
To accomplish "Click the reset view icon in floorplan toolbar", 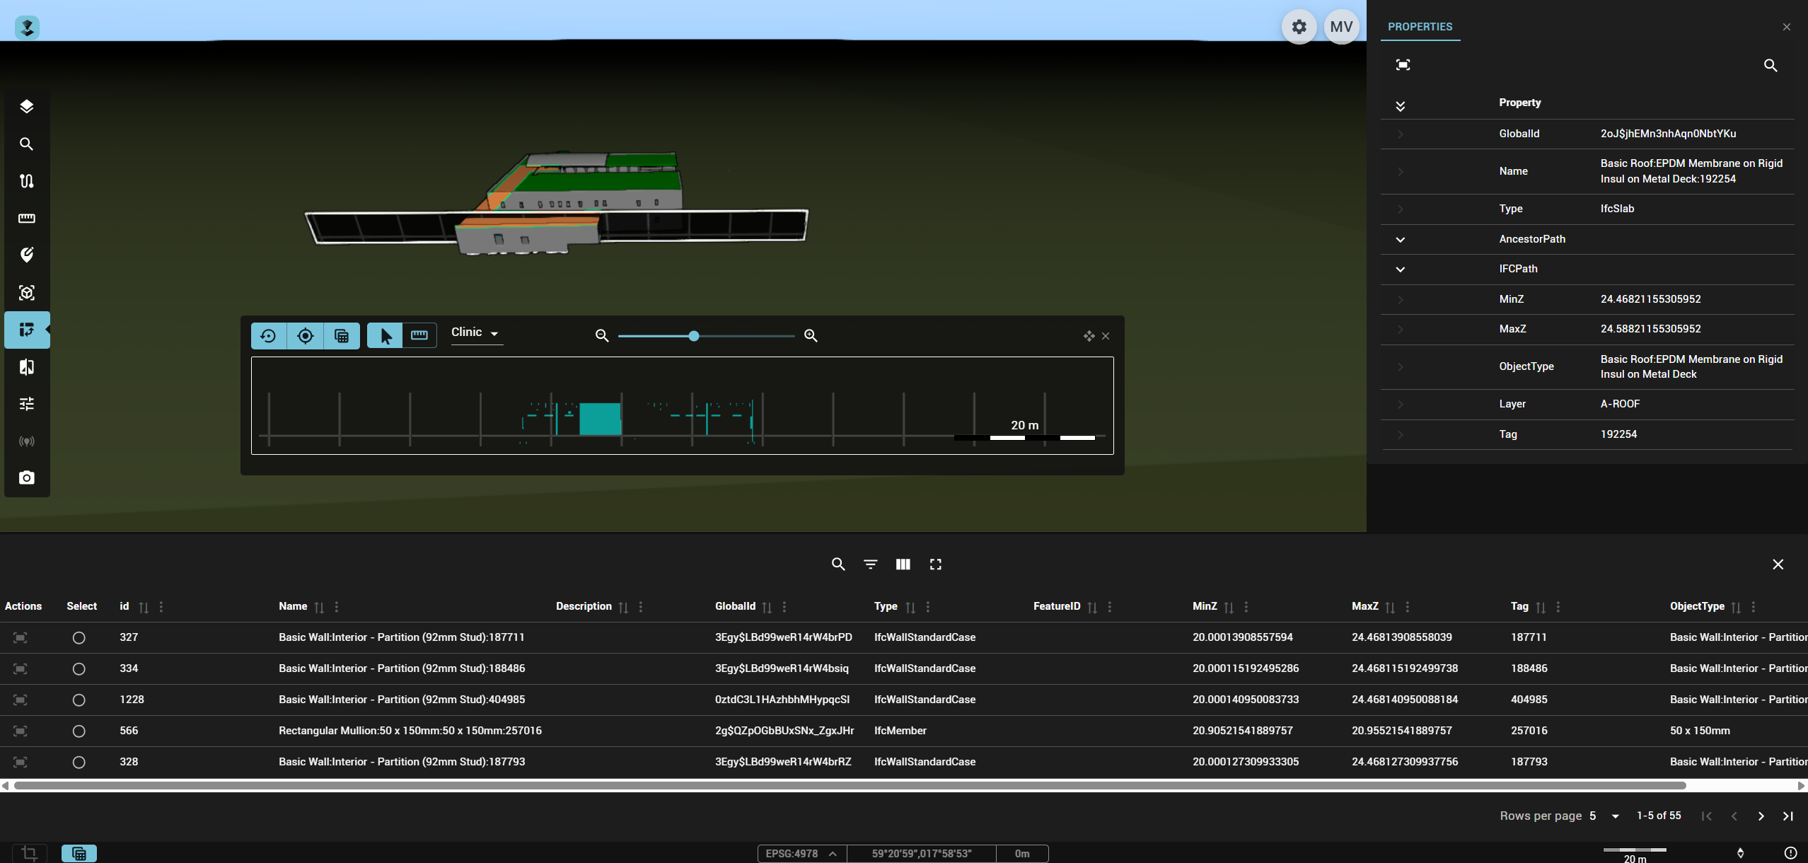I will point(268,336).
